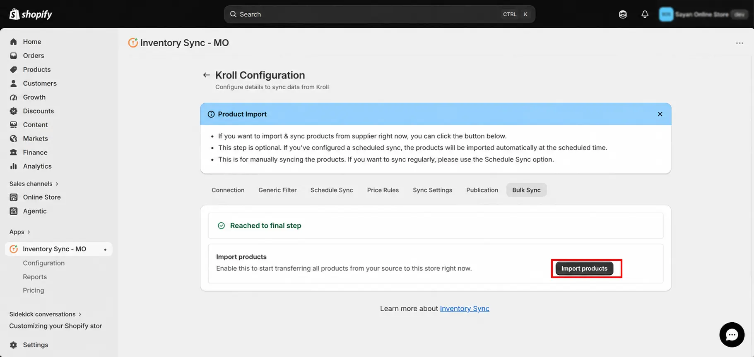
Task: Open Reports under Inventory Sync
Action: click(x=35, y=277)
